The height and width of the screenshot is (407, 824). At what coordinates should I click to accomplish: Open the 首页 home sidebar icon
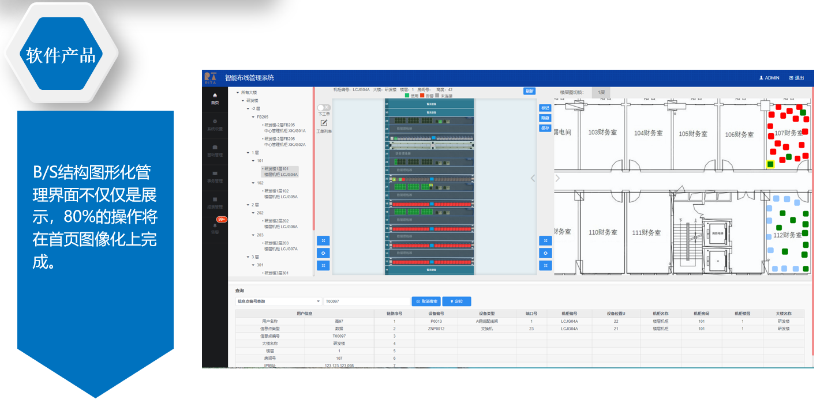pos(215,96)
